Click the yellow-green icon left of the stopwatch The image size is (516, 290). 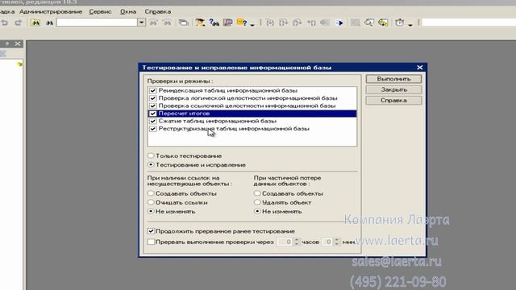383,23
